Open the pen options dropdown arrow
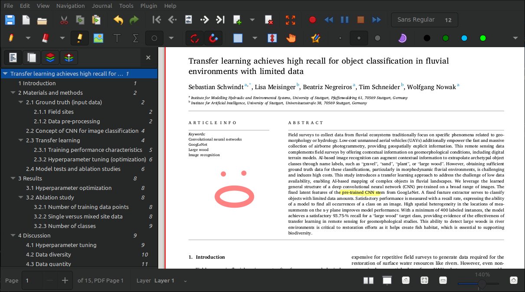The width and height of the screenshot is (525, 292). 28,38
